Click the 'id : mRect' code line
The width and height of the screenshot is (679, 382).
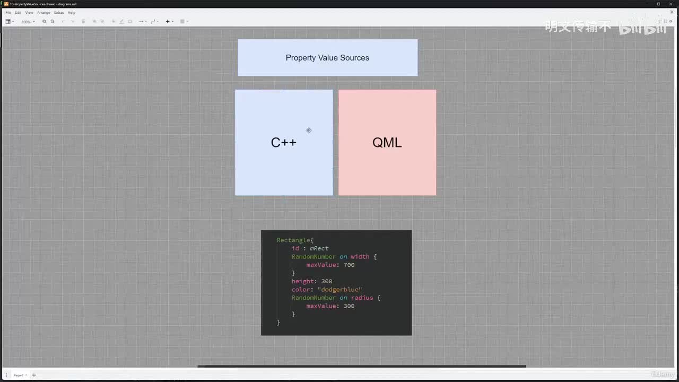[x=310, y=248]
